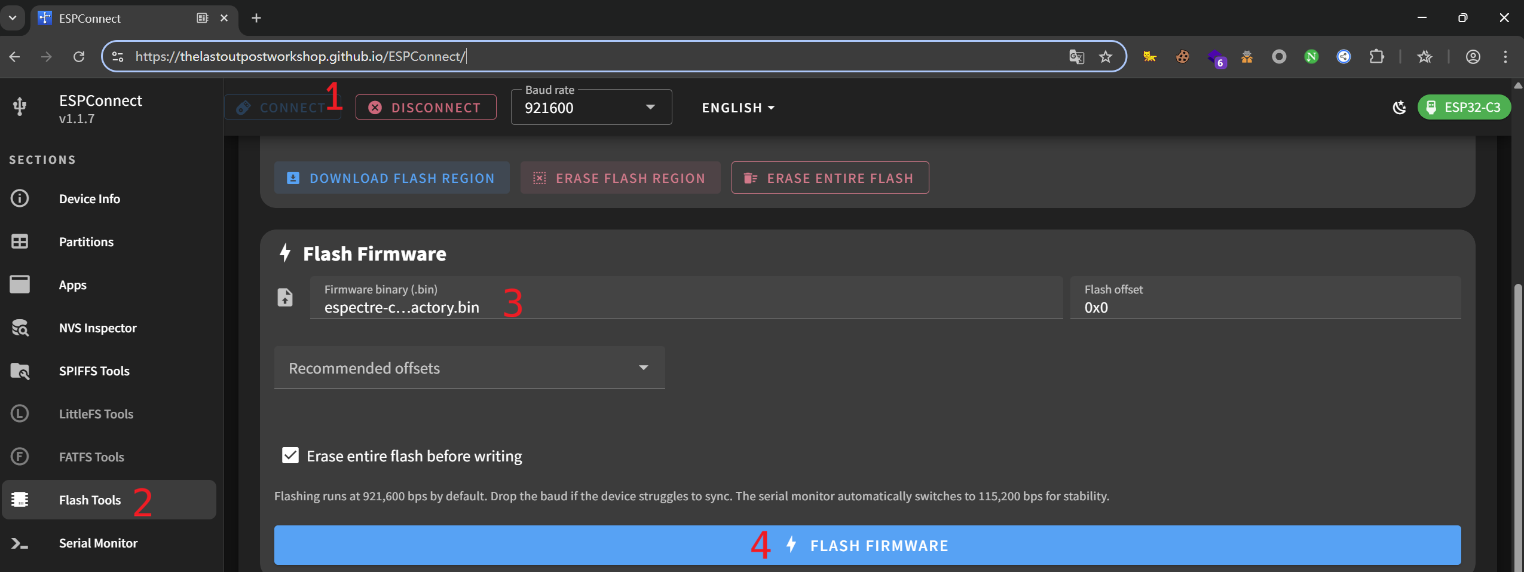Open the Device Info section
Image resolution: width=1524 pixels, height=572 pixels.
pyautogui.click(x=109, y=198)
